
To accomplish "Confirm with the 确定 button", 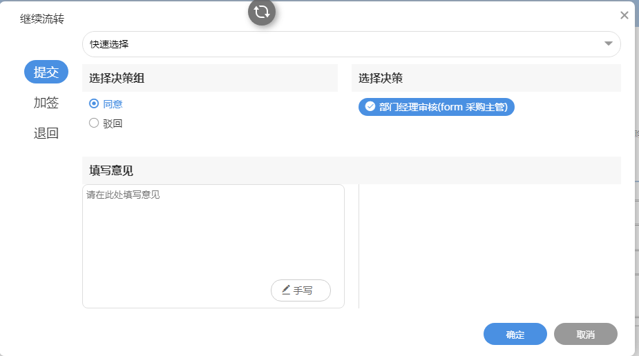I will [x=515, y=334].
